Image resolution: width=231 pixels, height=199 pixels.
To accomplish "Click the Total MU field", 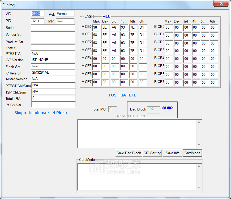I will point(112,109).
